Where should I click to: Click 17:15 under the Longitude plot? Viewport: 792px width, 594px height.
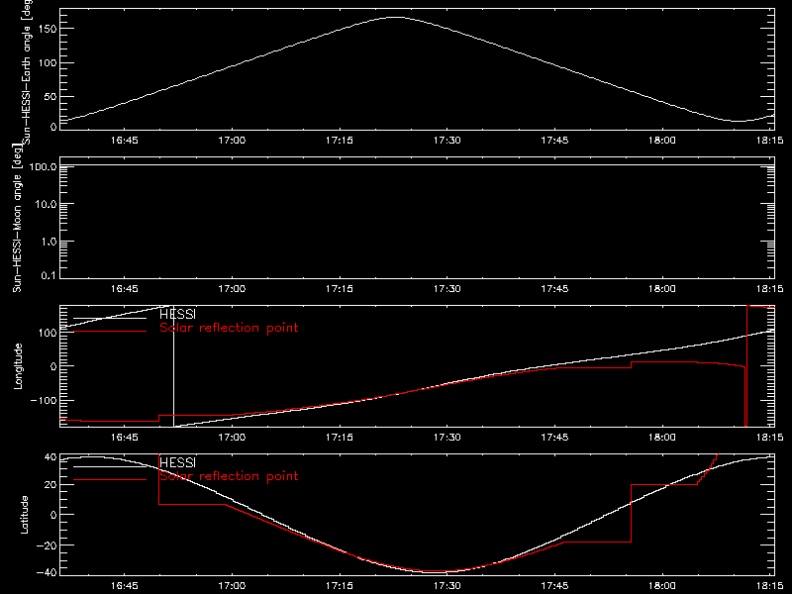point(340,438)
